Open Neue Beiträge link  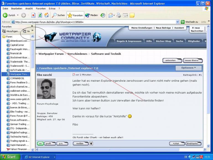pos(163,28)
